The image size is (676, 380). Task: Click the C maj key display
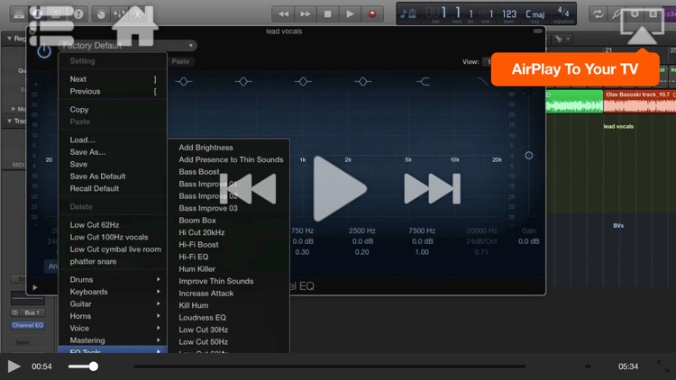coord(535,14)
